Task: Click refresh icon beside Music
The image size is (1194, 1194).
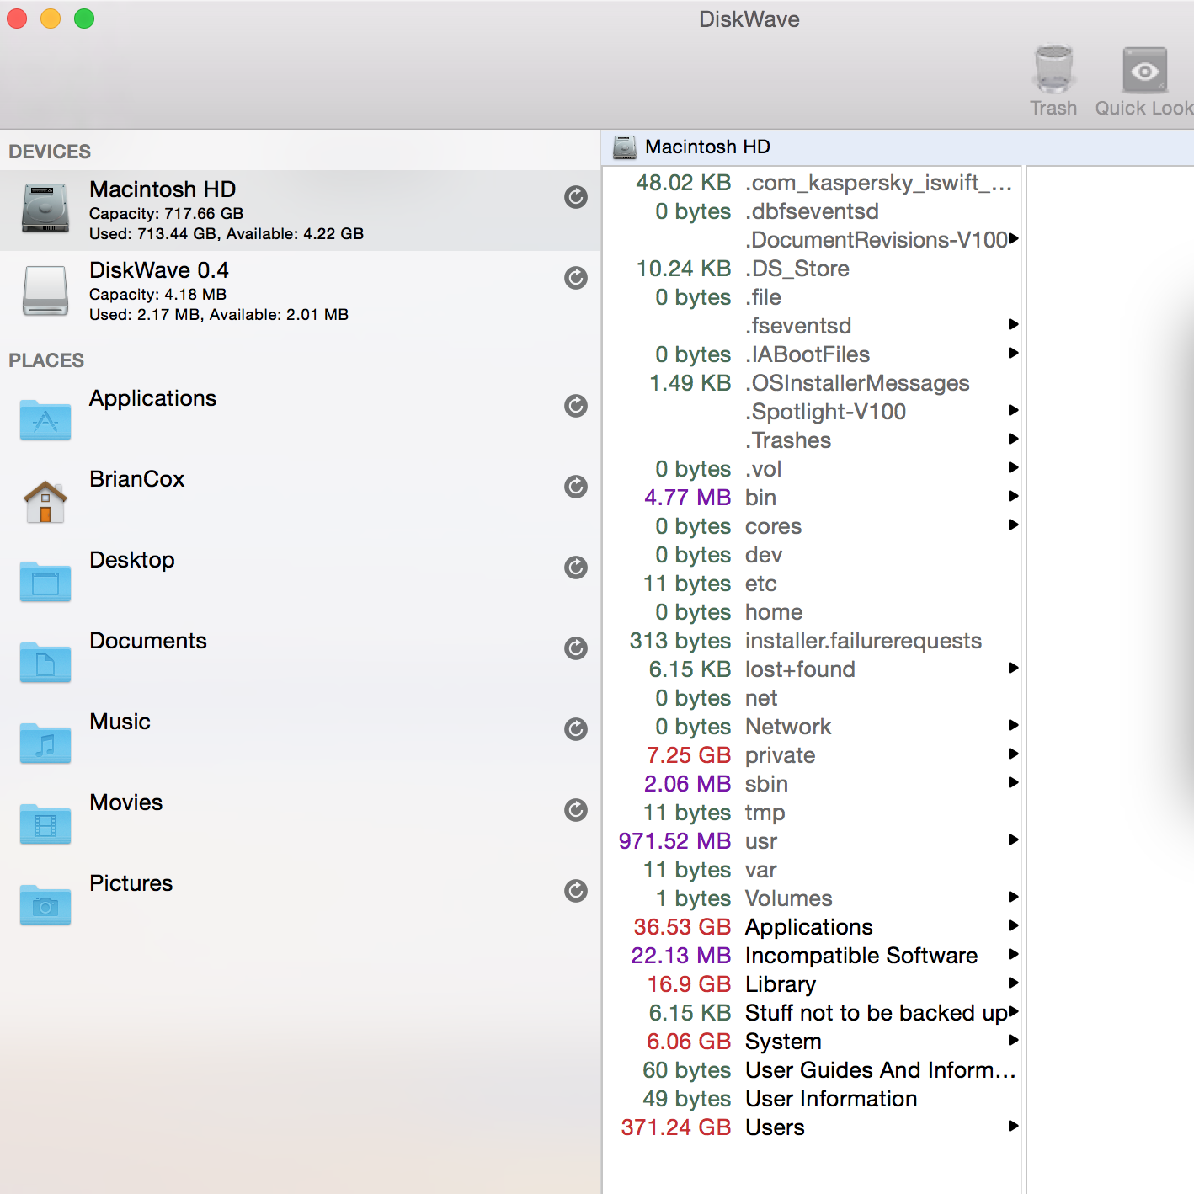Action: (x=576, y=729)
